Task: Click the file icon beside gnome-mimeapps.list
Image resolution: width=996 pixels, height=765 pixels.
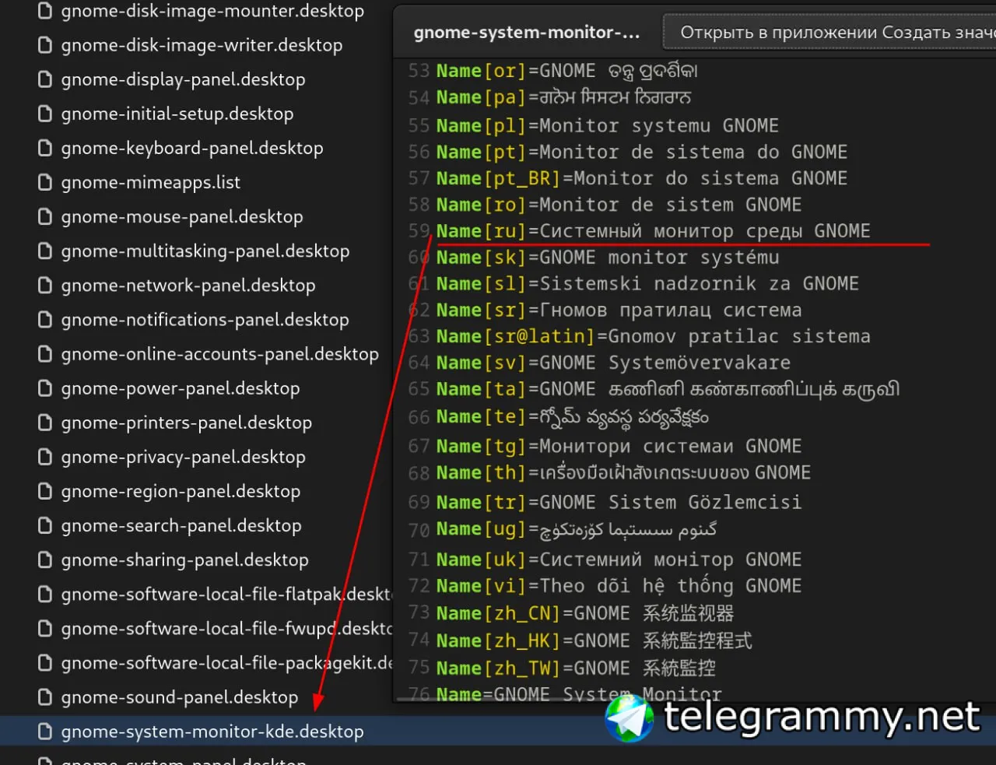Action: (x=45, y=182)
